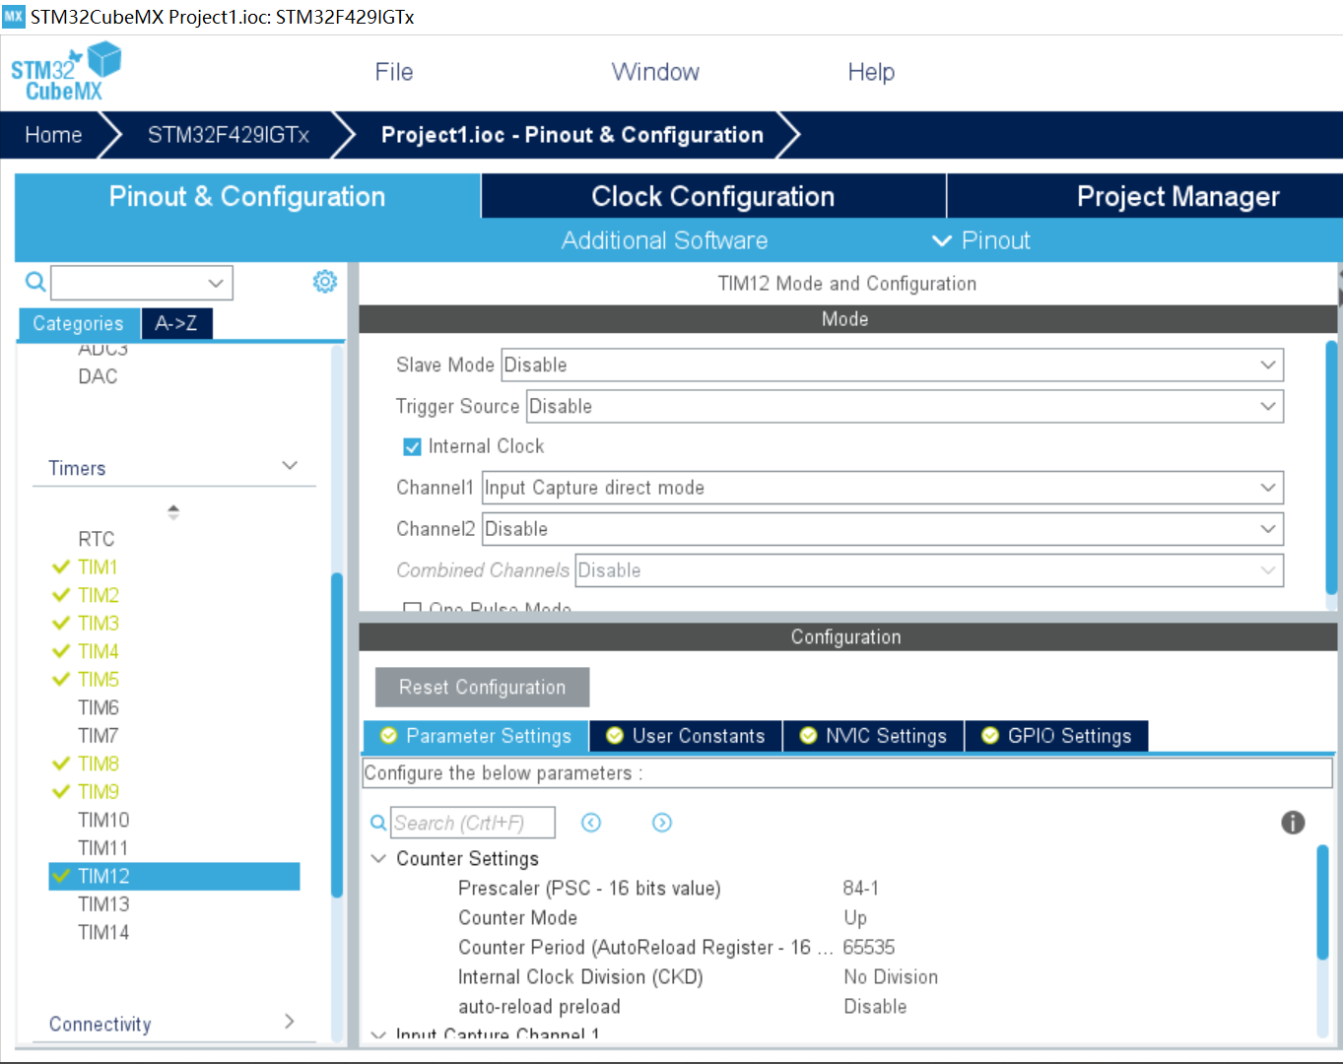Open the categories settings gear icon
The image size is (1343, 1064).
point(325,282)
